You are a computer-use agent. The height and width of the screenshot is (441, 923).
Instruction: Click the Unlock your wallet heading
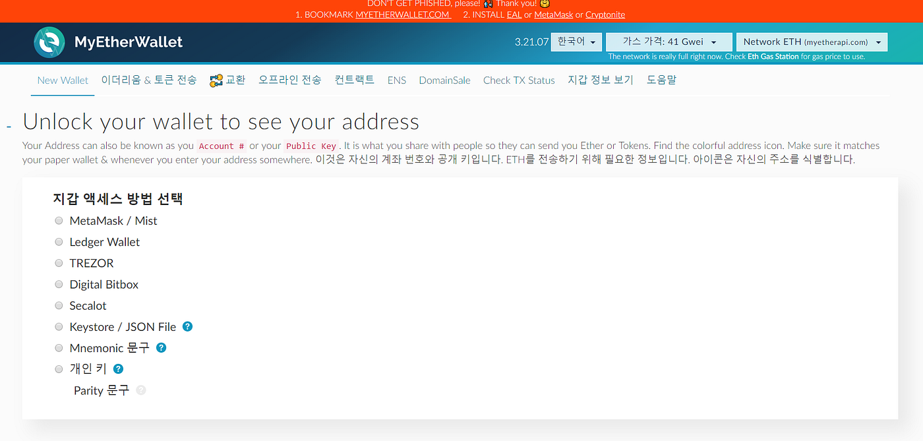click(x=221, y=122)
